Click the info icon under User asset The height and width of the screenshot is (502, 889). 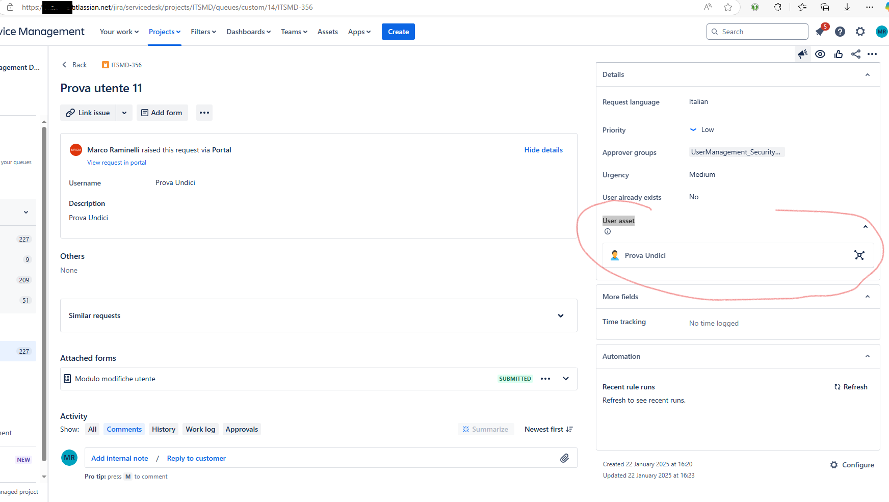(608, 231)
